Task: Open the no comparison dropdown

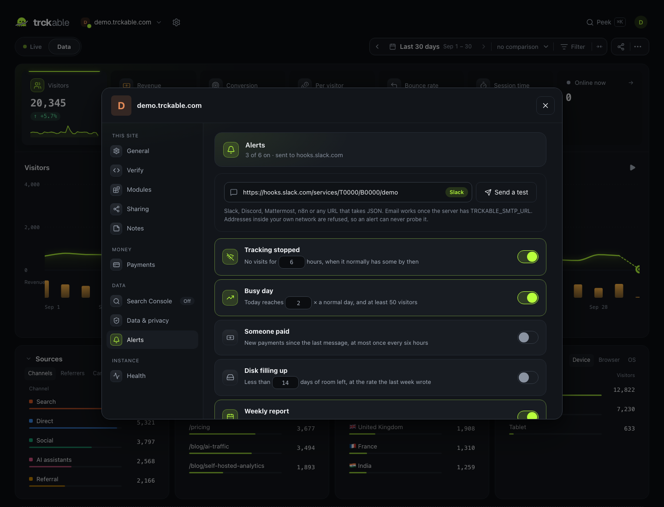Action: click(x=522, y=47)
